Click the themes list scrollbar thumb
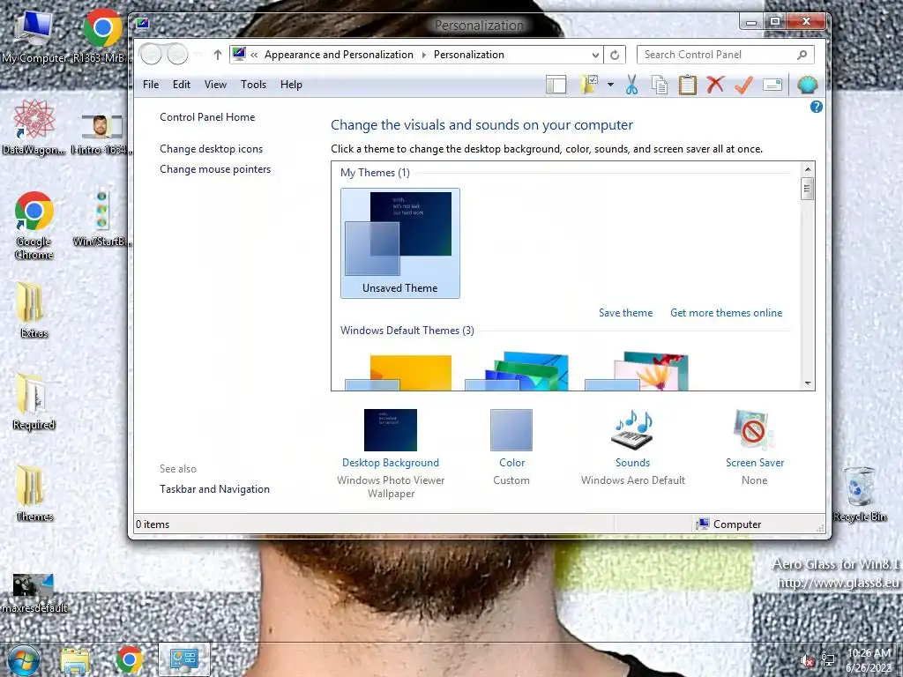Image resolution: width=903 pixels, height=677 pixels. click(808, 189)
